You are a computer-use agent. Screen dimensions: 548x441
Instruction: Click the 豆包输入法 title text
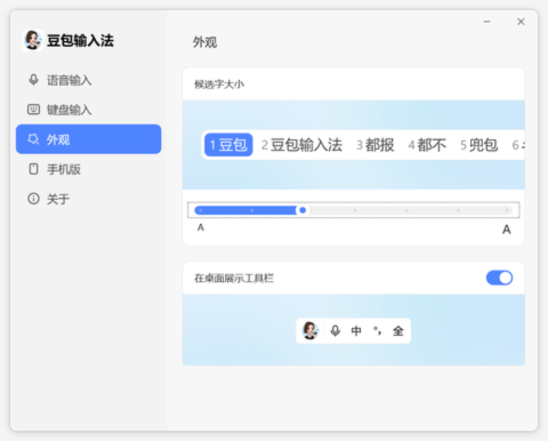pyautogui.click(x=80, y=41)
